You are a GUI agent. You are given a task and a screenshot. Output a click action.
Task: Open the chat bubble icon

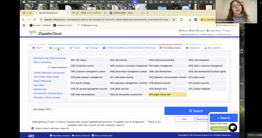233,128
